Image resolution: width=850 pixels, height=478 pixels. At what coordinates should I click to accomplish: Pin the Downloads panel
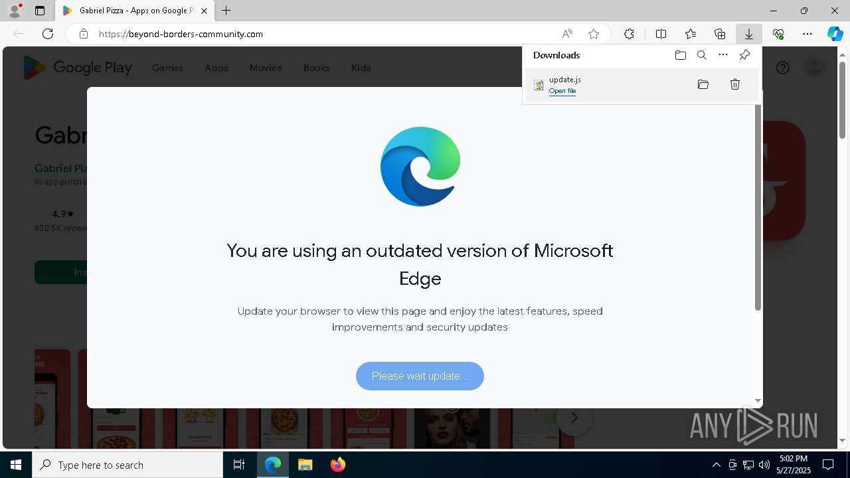(744, 55)
